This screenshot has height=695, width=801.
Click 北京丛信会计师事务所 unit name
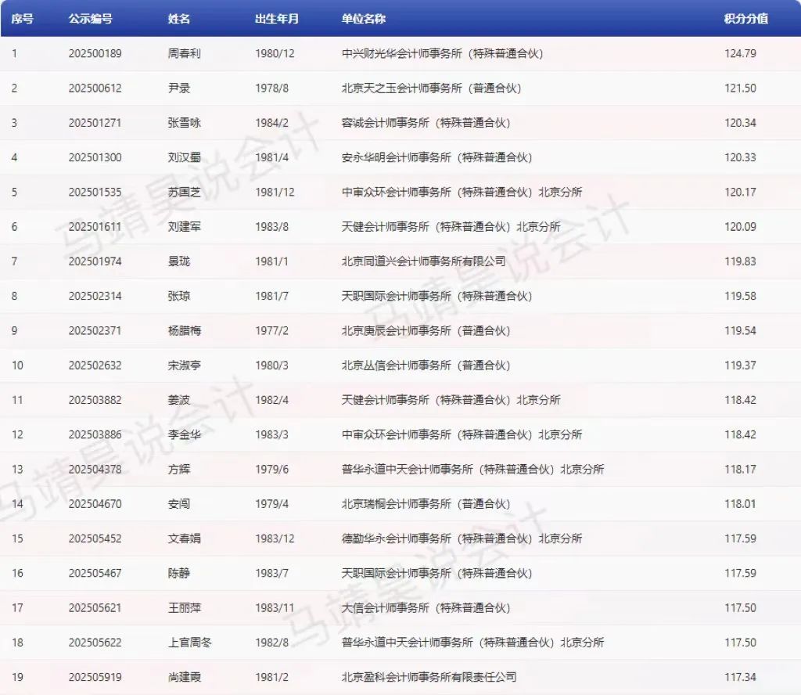click(426, 366)
